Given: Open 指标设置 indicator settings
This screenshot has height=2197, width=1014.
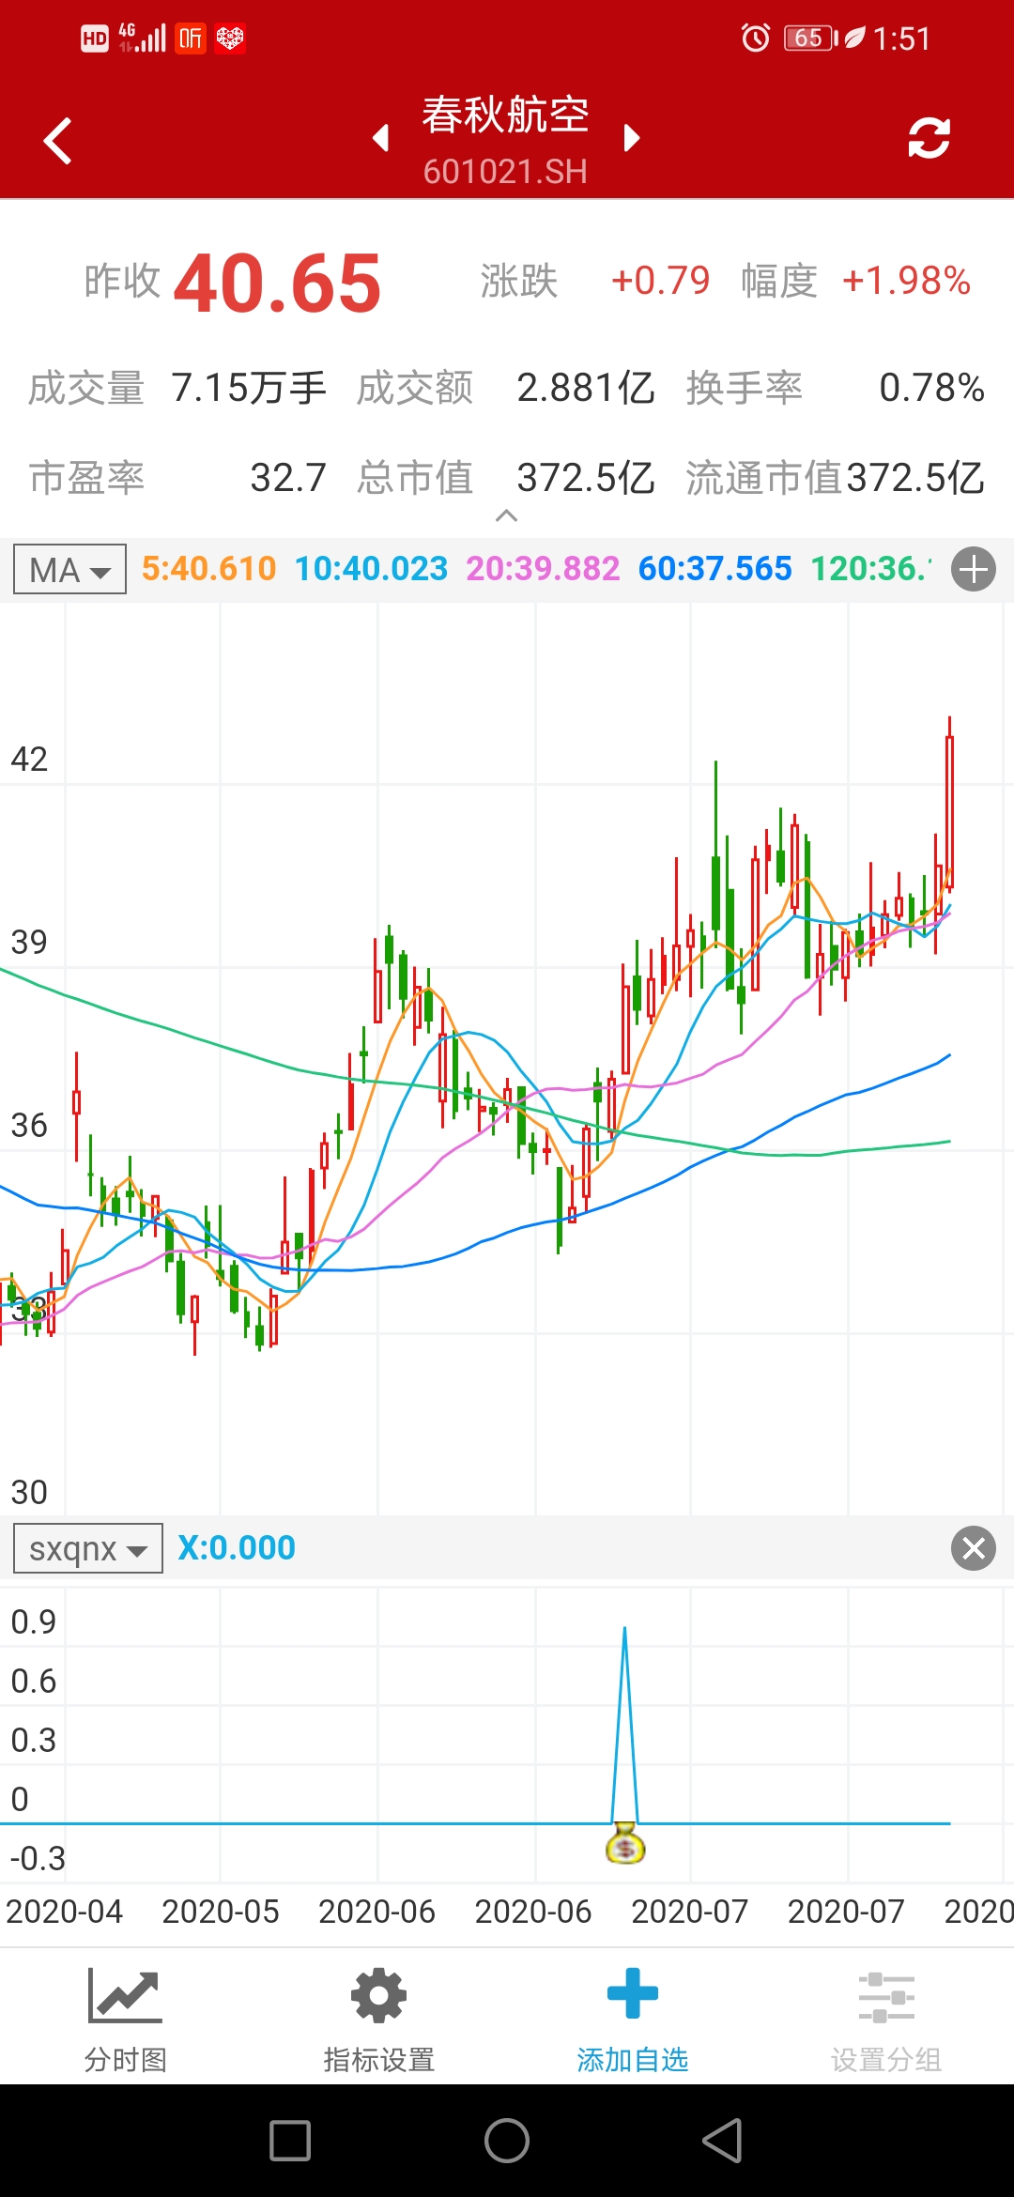Looking at the screenshot, I should pos(378,2019).
